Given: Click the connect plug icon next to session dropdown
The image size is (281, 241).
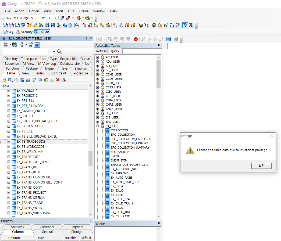Looking at the screenshot, I should [62, 18].
